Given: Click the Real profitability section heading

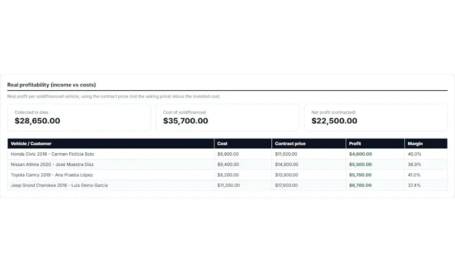Looking at the screenshot, I should tap(51, 85).
